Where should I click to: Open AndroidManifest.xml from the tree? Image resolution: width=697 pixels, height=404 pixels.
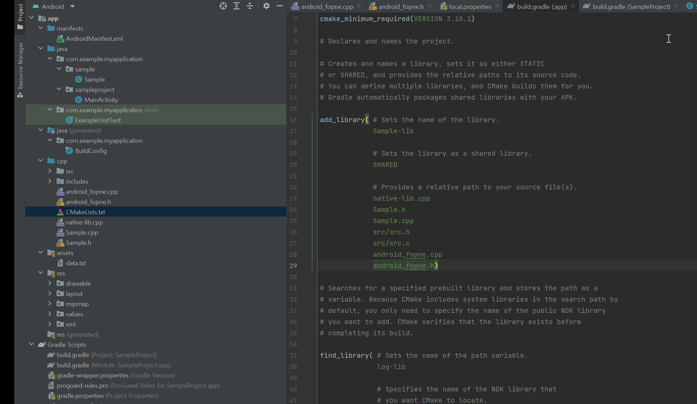coord(94,39)
